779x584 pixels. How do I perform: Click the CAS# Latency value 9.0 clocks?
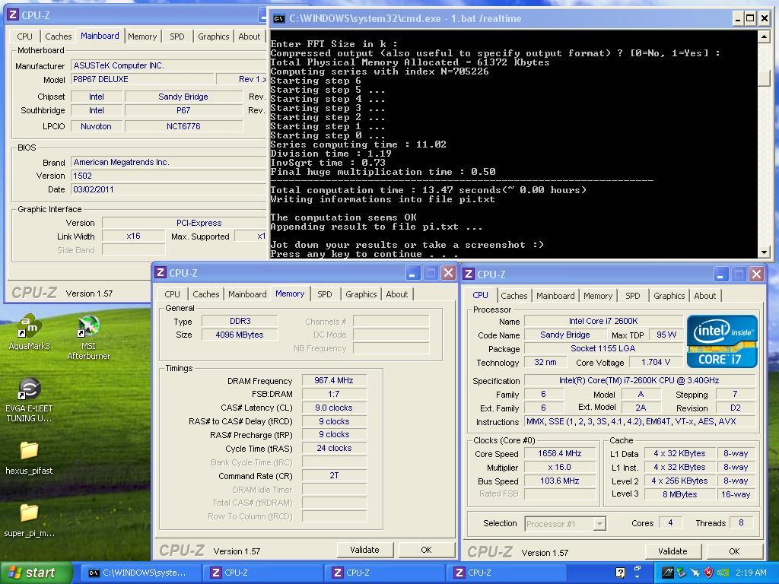click(x=334, y=408)
